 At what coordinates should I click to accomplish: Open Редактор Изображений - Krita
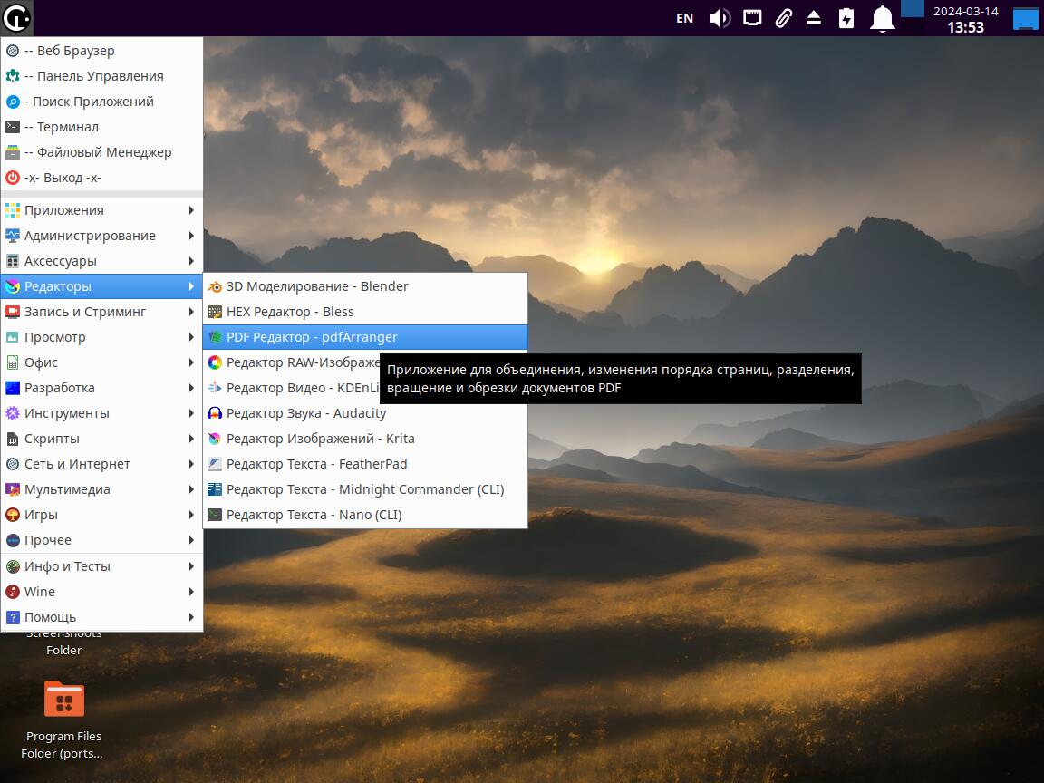coord(320,439)
